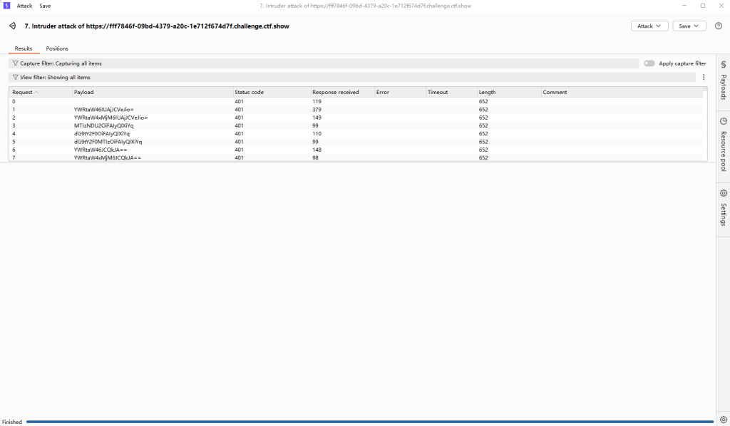This screenshot has width=730, height=426.
Task: Switch to the Positions tab
Action: [57, 48]
